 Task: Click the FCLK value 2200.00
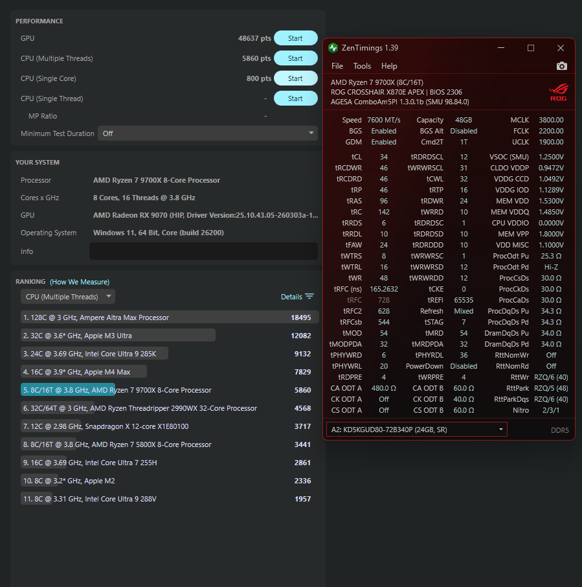pyautogui.click(x=551, y=131)
